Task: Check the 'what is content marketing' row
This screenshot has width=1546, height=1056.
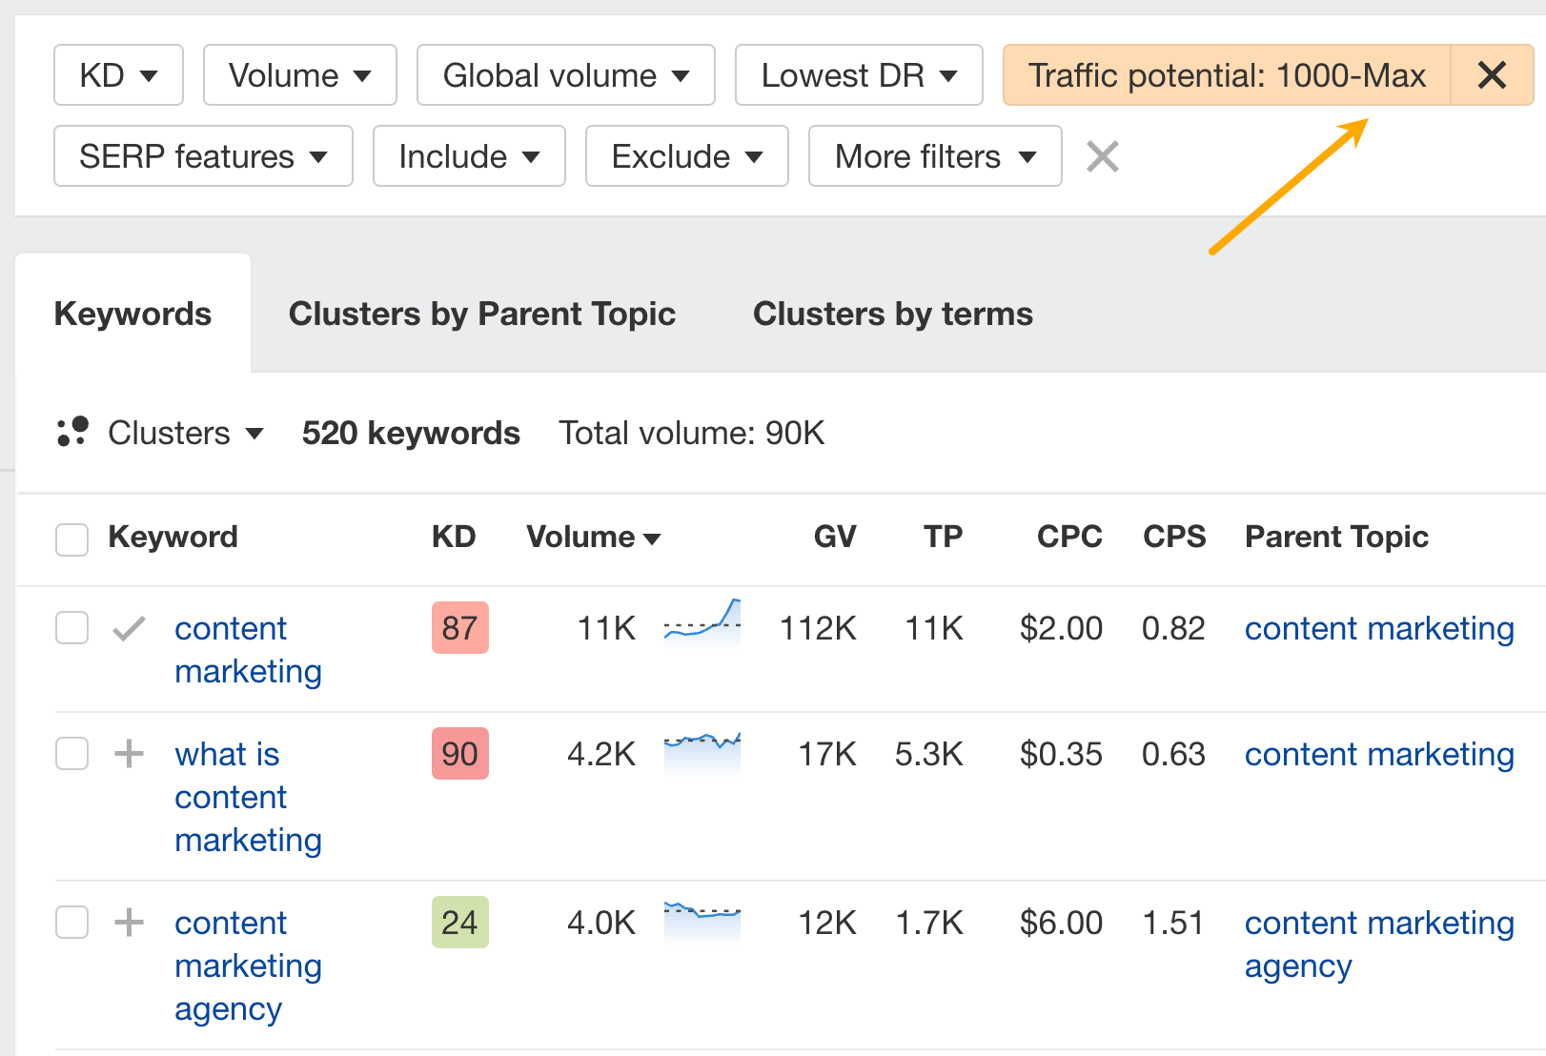Action: point(71,753)
